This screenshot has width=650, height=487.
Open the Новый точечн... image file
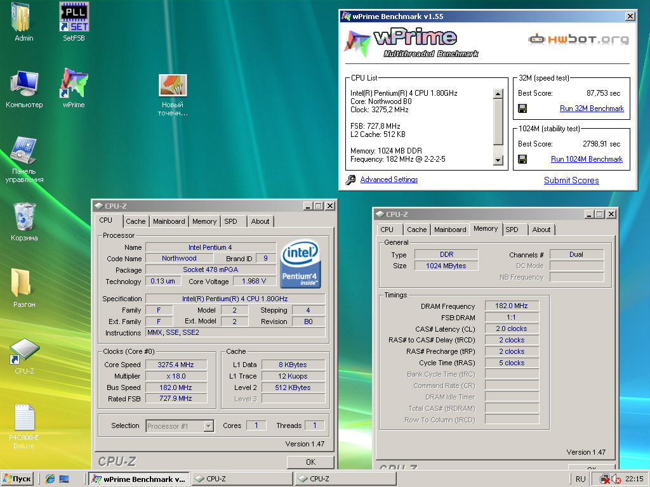point(173,95)
